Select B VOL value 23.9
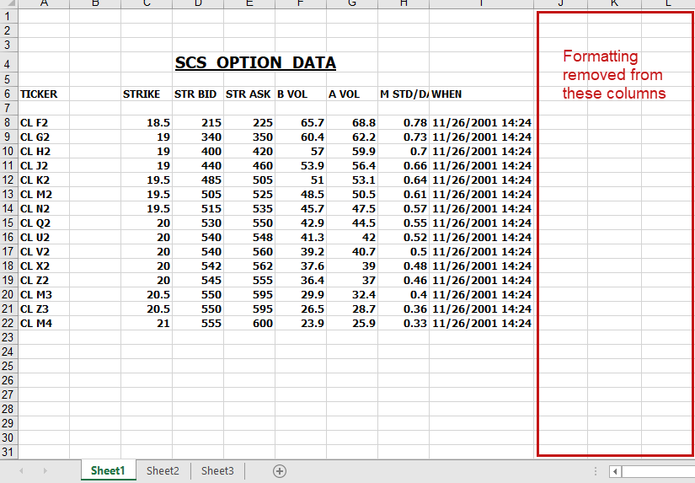This screenshot has height=483, width=695. [x=301, y=323]
